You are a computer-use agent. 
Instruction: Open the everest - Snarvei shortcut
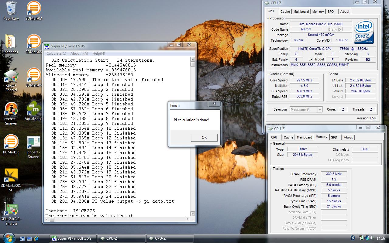point(11,114)
